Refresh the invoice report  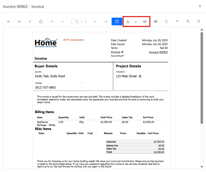41,21
